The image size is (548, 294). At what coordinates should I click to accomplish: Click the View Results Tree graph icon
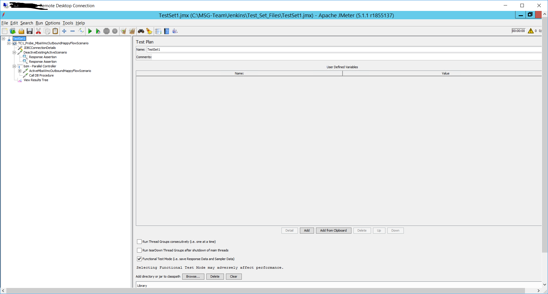click(20, 80)
